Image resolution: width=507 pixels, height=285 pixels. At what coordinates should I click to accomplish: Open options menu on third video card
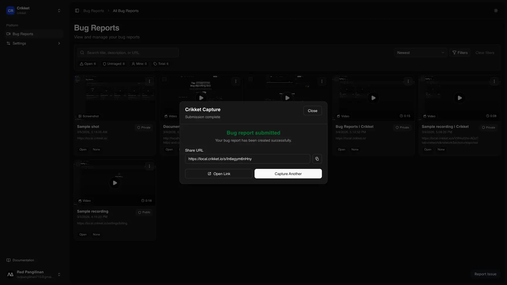322,82
